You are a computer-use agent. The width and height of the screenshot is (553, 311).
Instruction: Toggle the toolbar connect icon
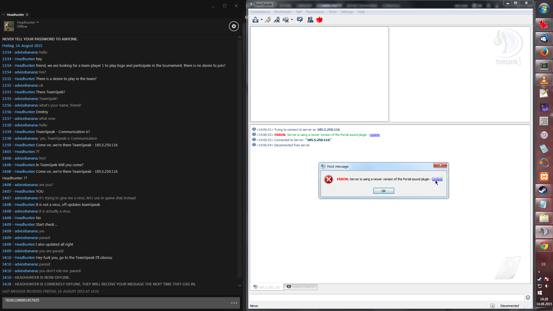[x=268, y=20]
